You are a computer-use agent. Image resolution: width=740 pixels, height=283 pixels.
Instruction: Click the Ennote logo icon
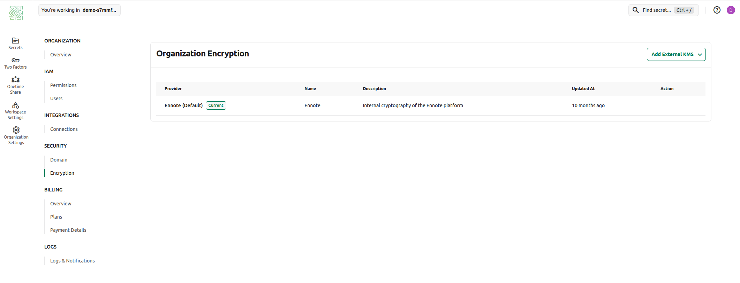(x=16, y=13)
